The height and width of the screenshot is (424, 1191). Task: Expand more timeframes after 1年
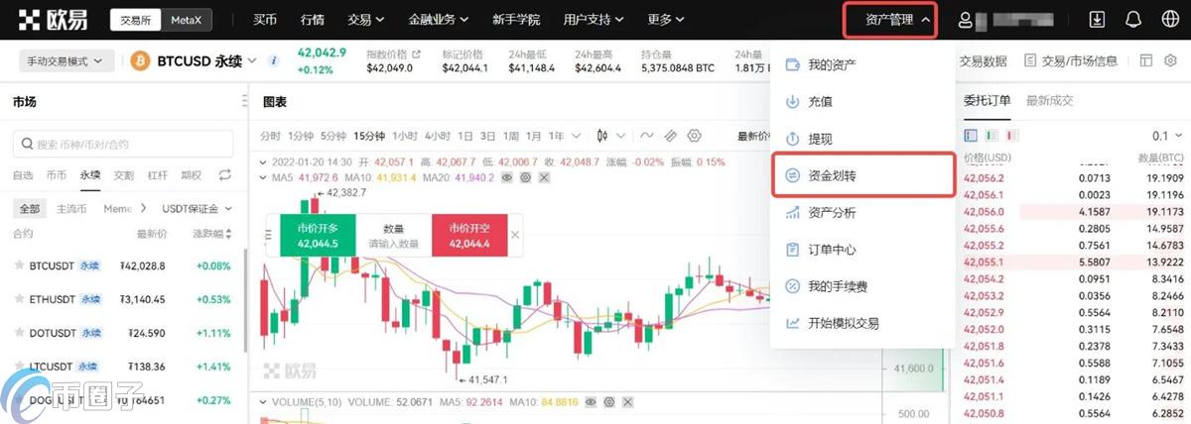point(576,136)
